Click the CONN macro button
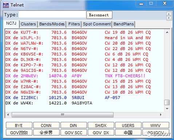 pos(46,125)
